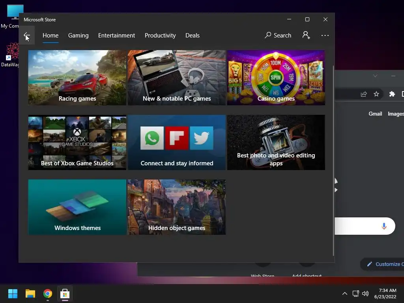The width and height of the screenshot is (404, 303).
Task: Close the Microsoft Store window
Action: click(325, 19)
